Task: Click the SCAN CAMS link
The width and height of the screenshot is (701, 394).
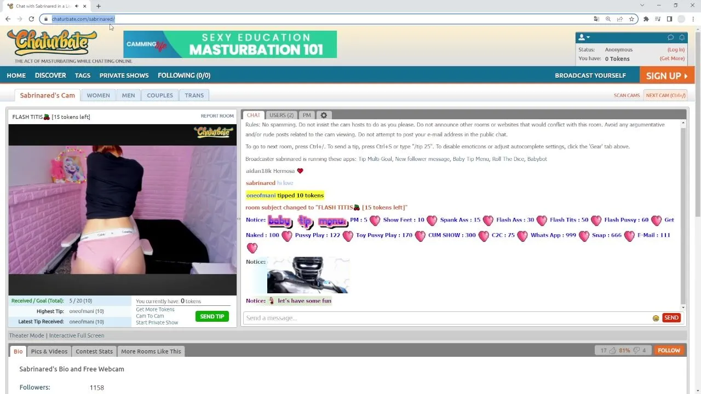Action: tap(627, 95)
